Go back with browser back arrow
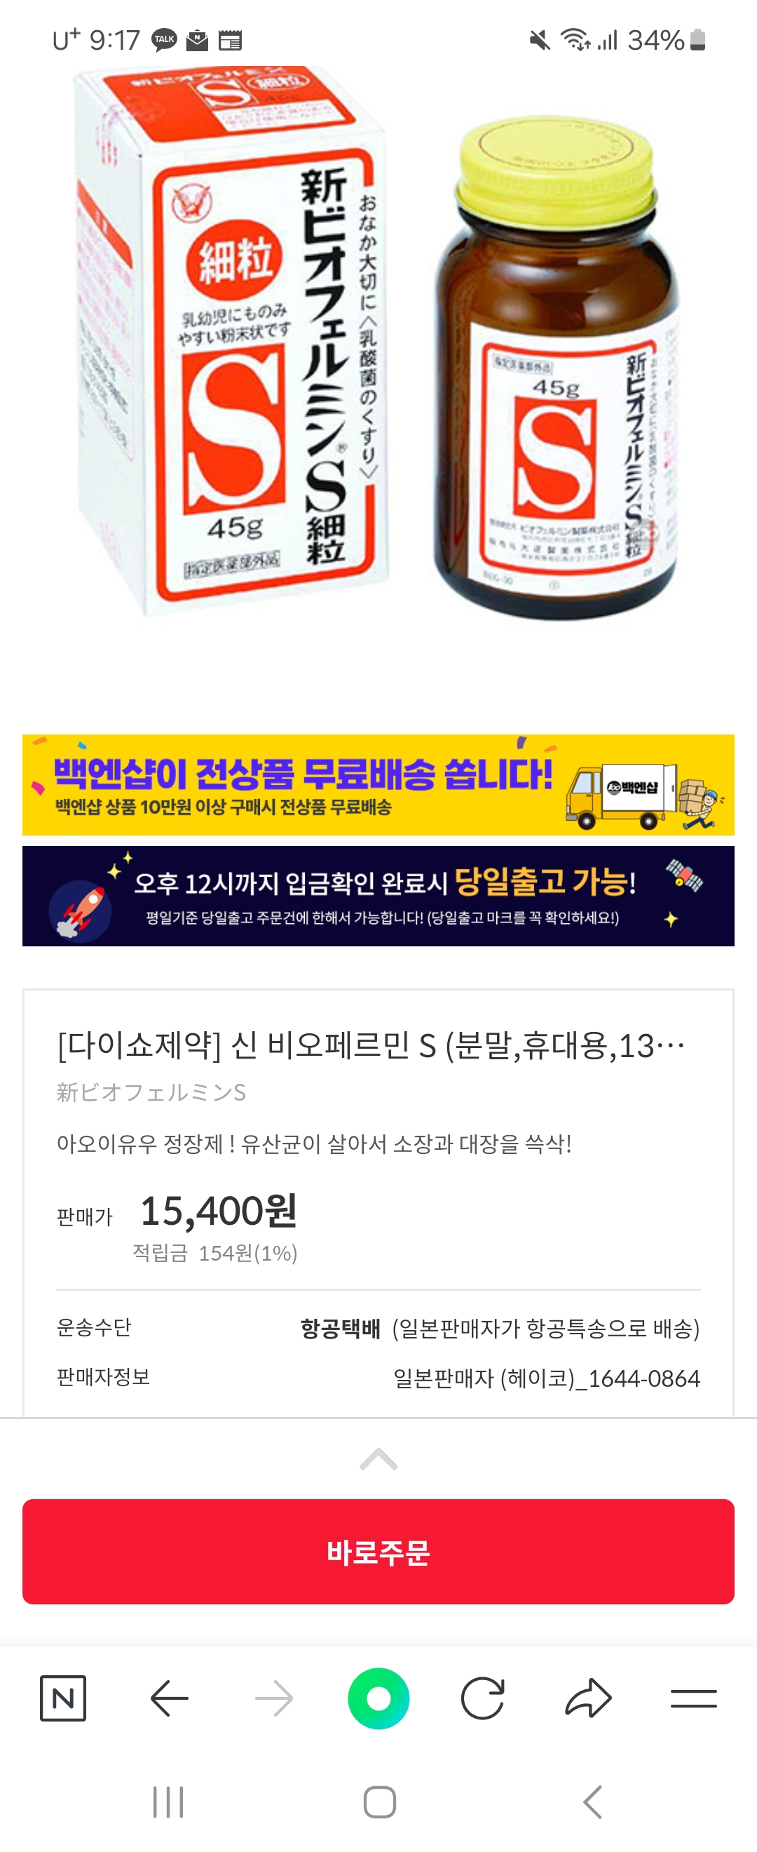Image resolution: width=757 pixels, height=1852 pixels. pos(170,1698)
